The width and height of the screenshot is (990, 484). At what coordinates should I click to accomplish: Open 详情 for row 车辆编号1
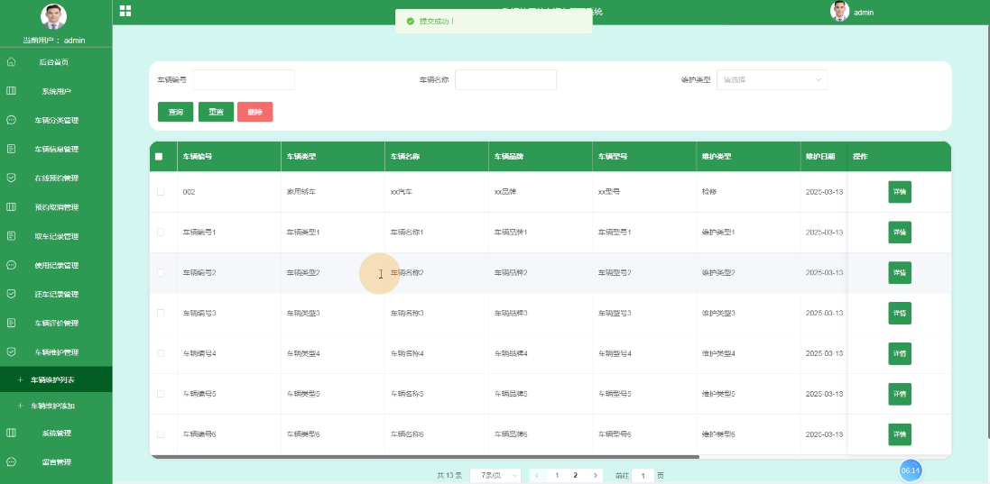pos(900,232)
